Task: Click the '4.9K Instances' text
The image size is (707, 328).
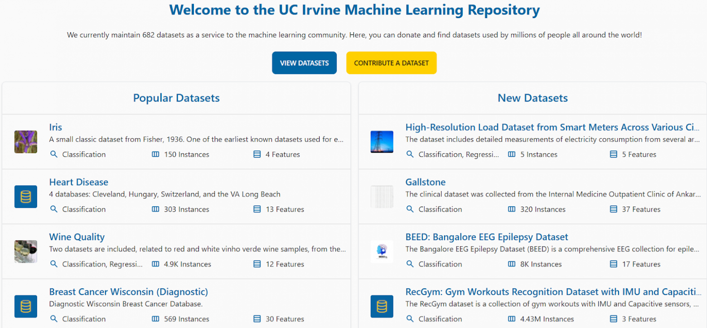Action: [188, 264]
